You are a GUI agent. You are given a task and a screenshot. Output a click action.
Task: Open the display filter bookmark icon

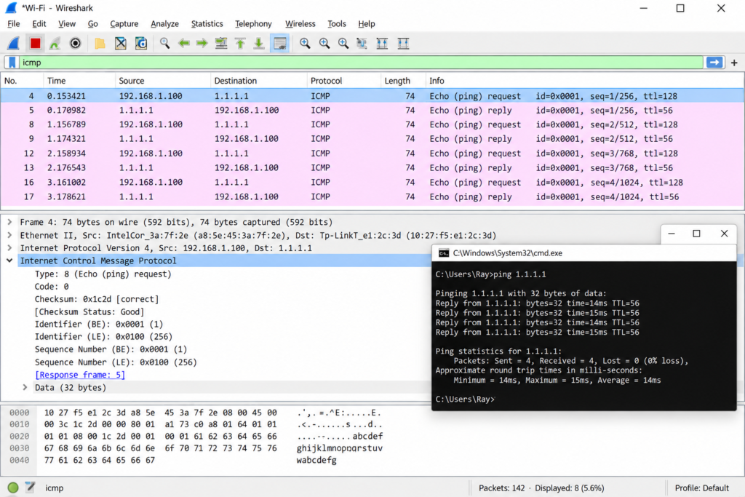[x=12, y=63]
